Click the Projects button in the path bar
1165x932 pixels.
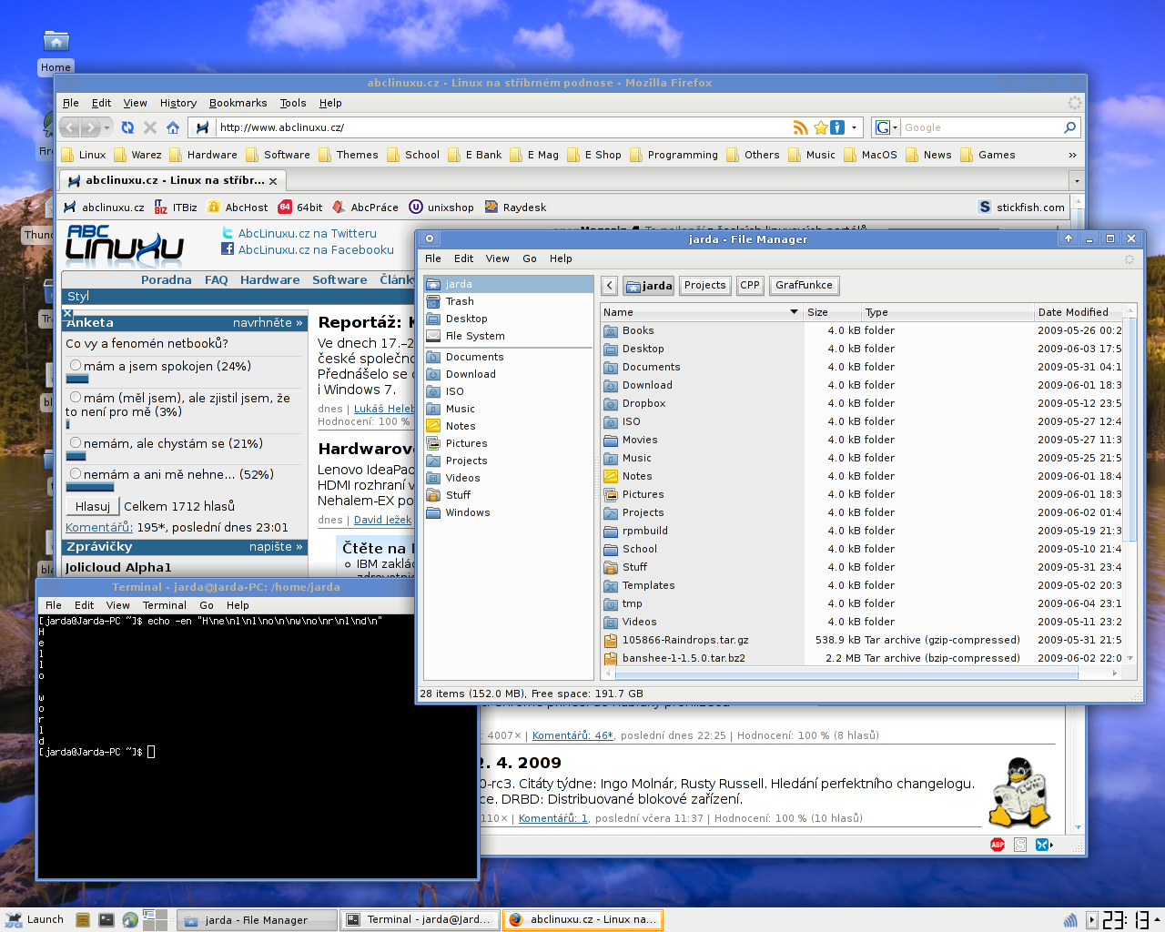tap(705, 285)
